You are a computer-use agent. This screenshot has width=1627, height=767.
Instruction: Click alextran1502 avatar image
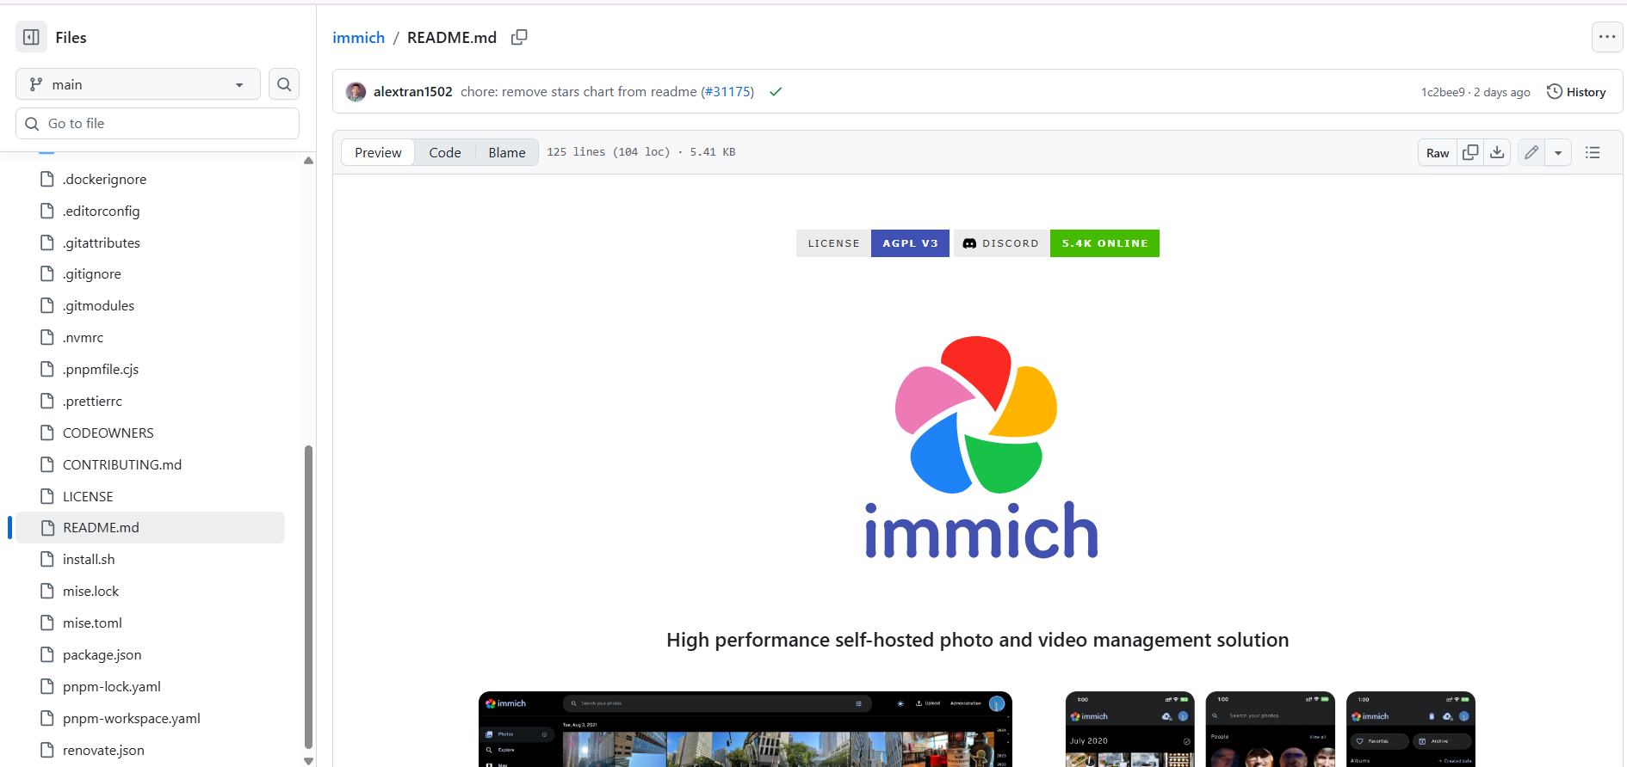click(x=356, y=92)
